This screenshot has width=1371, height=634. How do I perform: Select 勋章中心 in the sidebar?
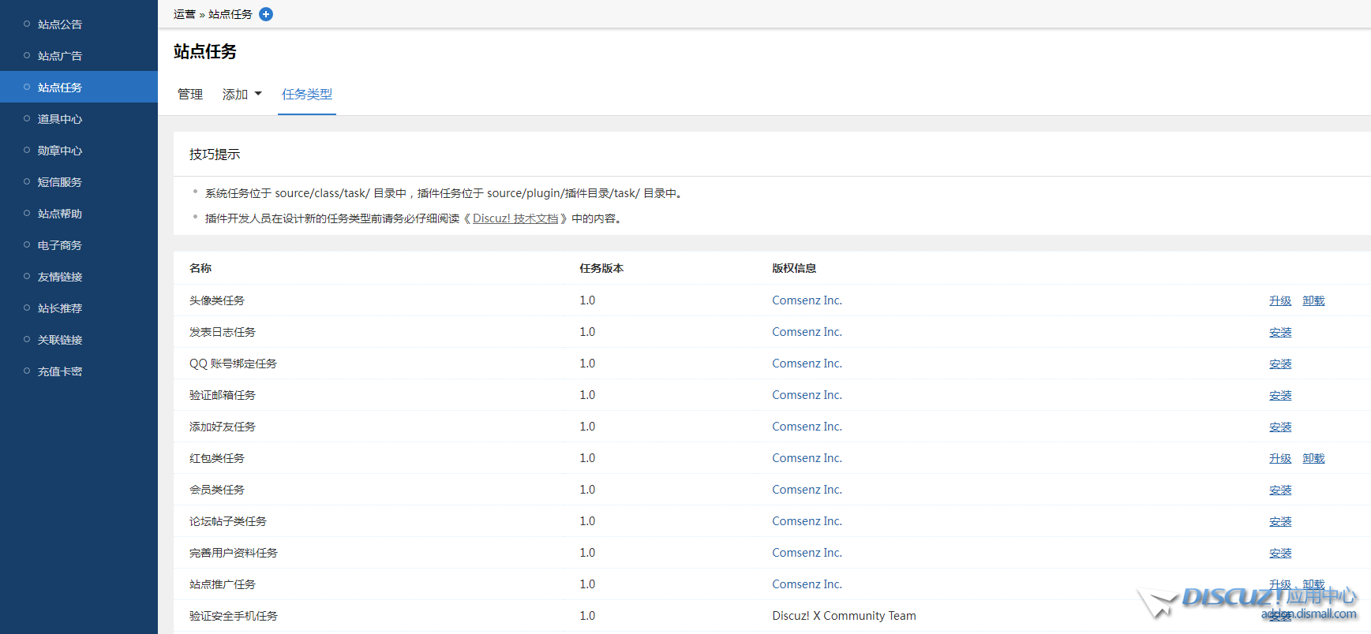click(60, 151)
